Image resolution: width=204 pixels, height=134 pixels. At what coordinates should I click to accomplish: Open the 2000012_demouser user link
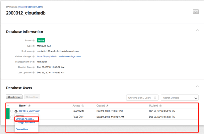pyautogui.click(x=29, y=111)
